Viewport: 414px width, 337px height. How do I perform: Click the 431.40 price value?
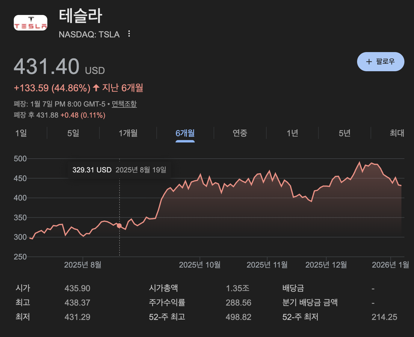tap(47, 66)
